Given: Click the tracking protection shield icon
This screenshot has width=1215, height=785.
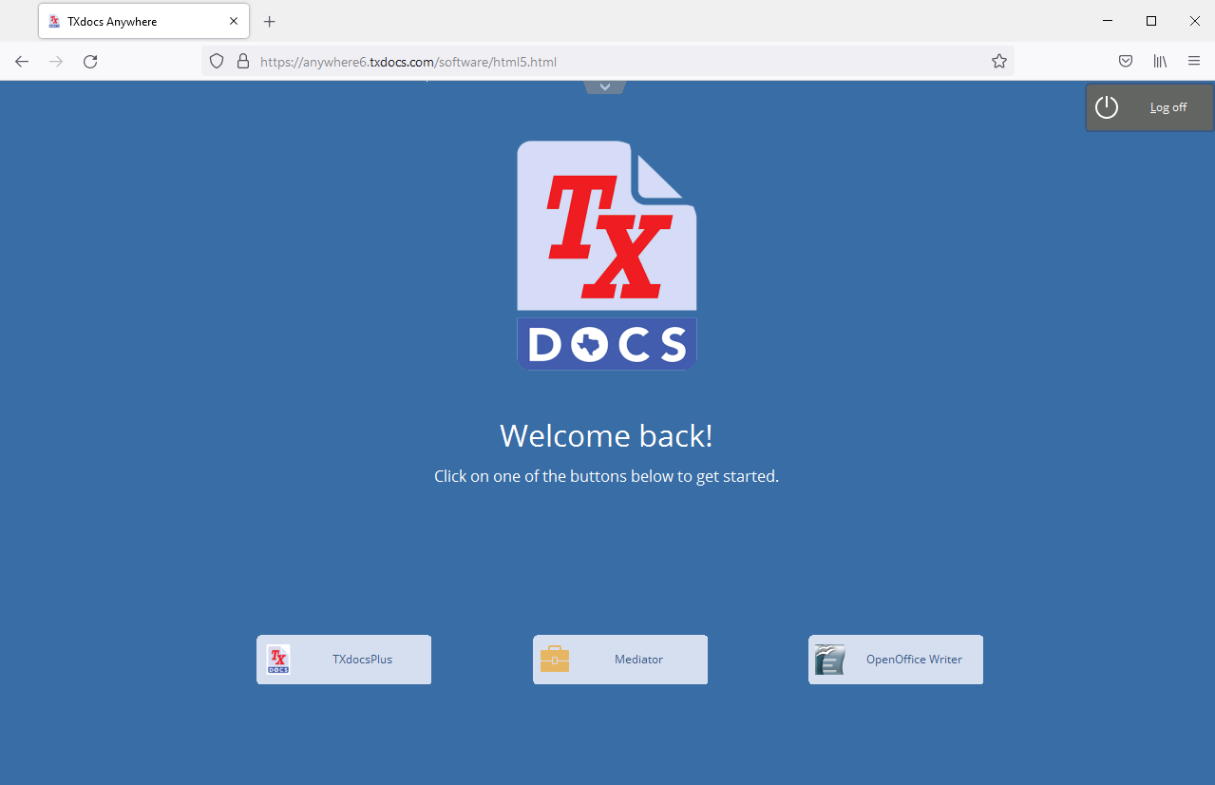Looking at the screenshot, I should click(x=217, y=62).
